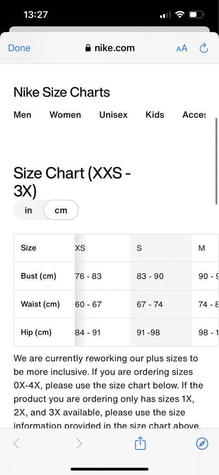Image resolution: width=219 pixels, height=475 pixels.
Task: Go forward with the right arrow
Action: point(79,444)
